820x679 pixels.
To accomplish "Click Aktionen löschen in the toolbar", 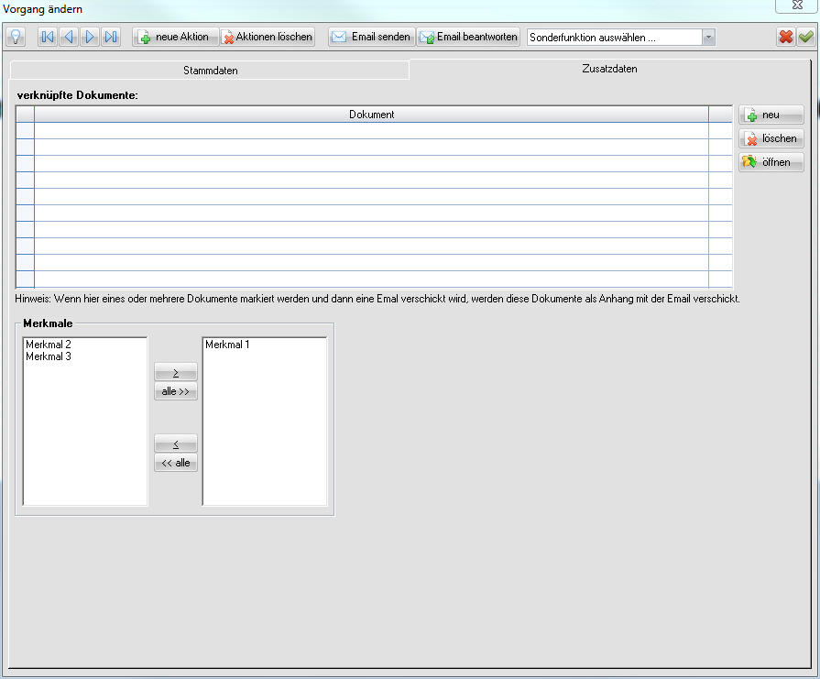I will click(268, 37).
